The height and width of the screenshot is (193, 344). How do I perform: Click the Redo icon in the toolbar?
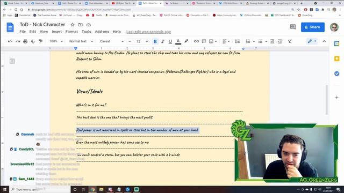18,41
